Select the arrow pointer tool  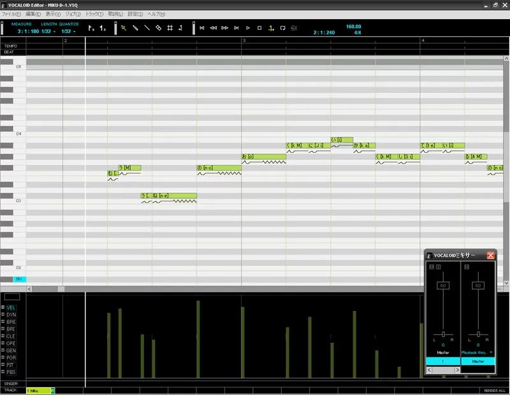point(124,28)
